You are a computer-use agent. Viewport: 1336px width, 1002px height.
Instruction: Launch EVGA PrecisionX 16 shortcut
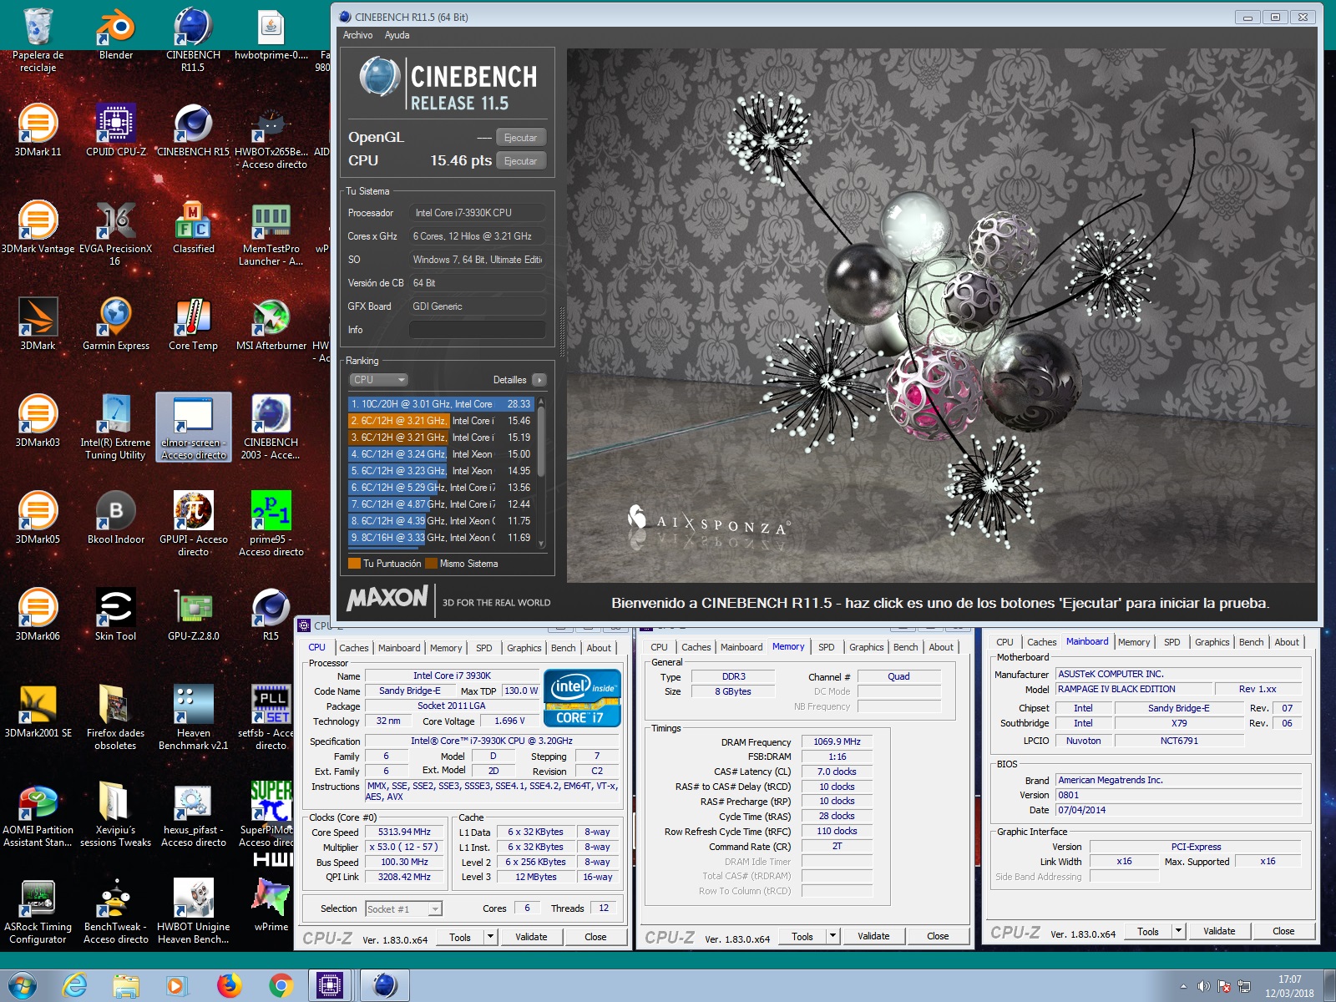coord(116,233)
